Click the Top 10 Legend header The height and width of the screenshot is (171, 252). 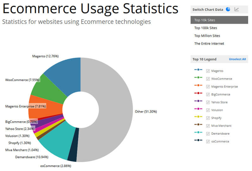[204, 59]
